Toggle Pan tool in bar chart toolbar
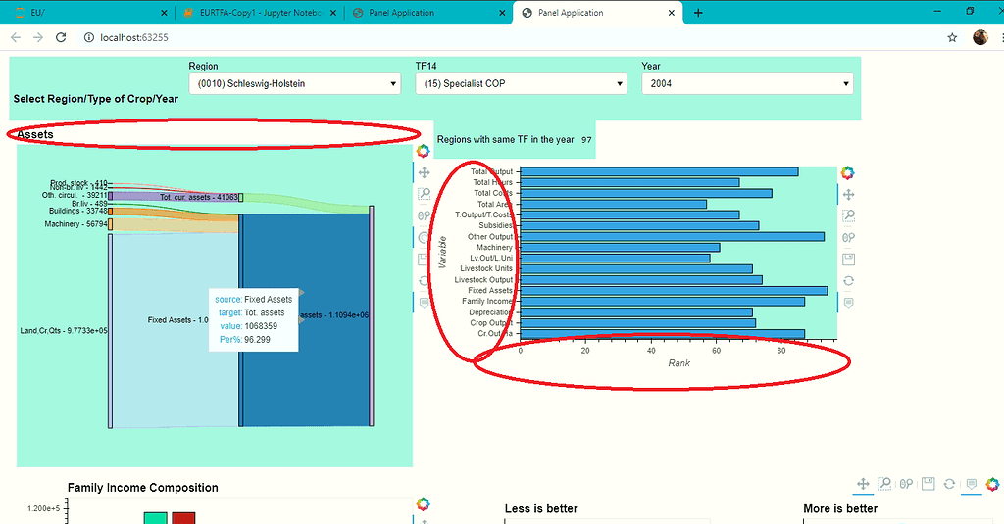Image resolution: width=1004 pixels, height=524 pixels. [x=848, y=194]
